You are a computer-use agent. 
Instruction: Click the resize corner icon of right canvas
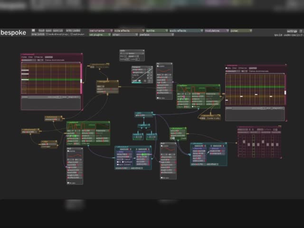pyautogui.click(x=286, y=120)
